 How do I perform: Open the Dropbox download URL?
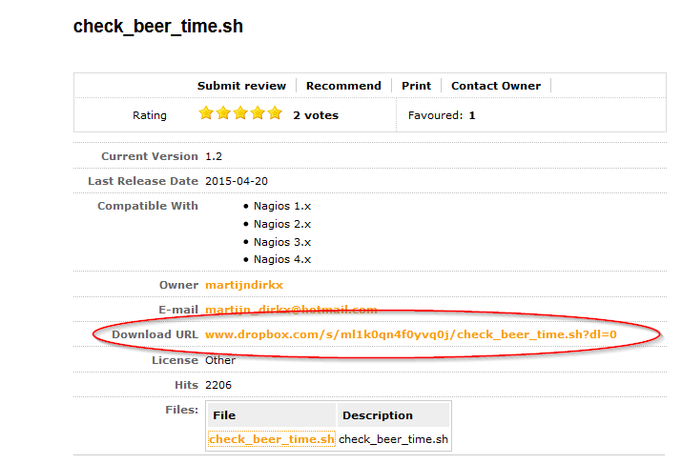(411, 334)
